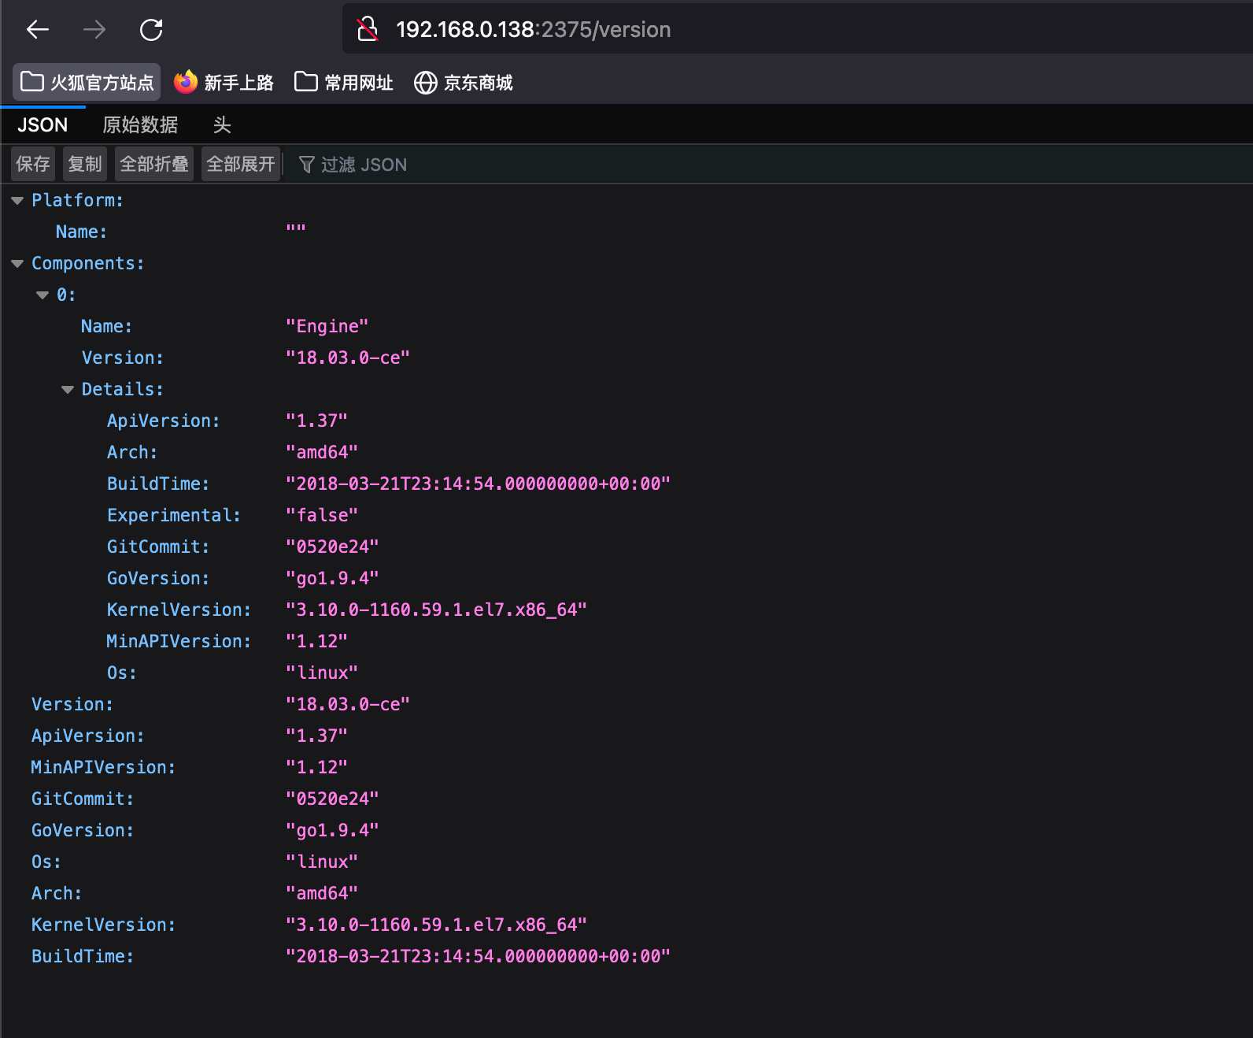Click the Details Os "linux" value
The image size is (1253, 1038).
(322, 673)
